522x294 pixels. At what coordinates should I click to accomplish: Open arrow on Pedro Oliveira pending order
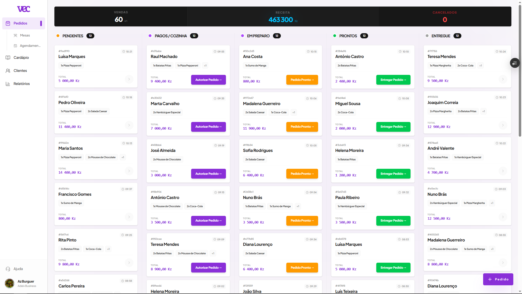tap(129, 125)
